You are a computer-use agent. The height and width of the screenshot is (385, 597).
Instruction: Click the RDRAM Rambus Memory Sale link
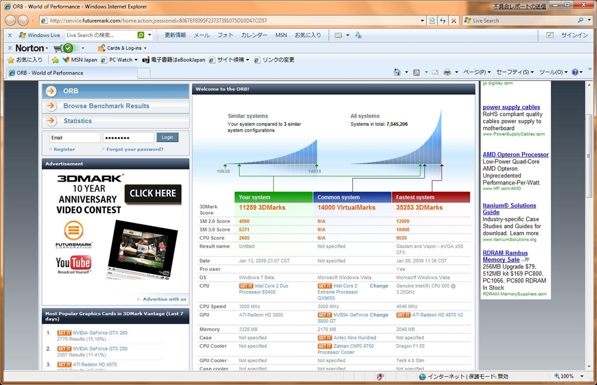pyautogui.click(x=505, y=256)
